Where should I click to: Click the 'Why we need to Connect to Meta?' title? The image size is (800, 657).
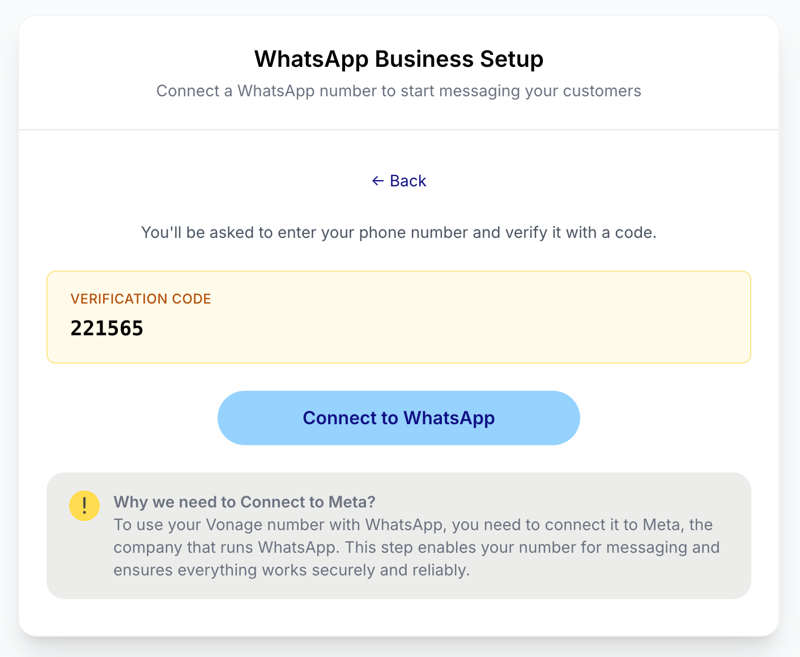(x=245, y=502)
